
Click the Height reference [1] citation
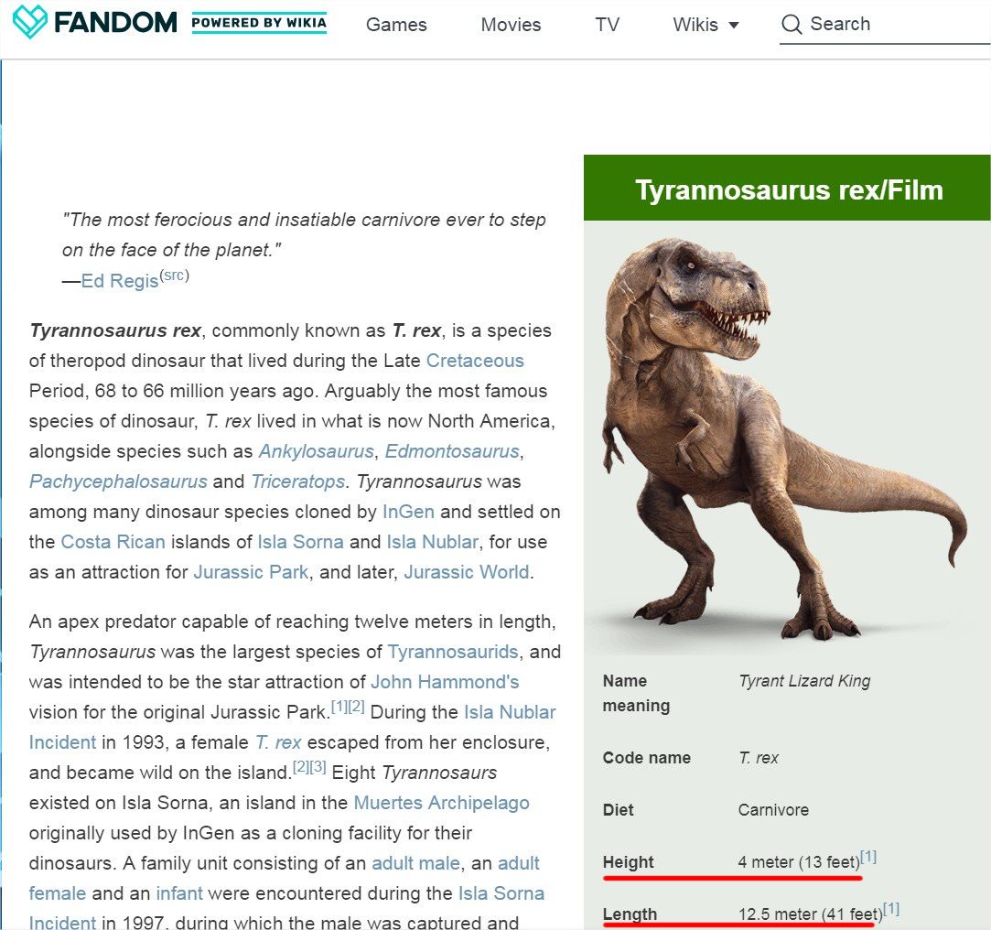(868, 858)
